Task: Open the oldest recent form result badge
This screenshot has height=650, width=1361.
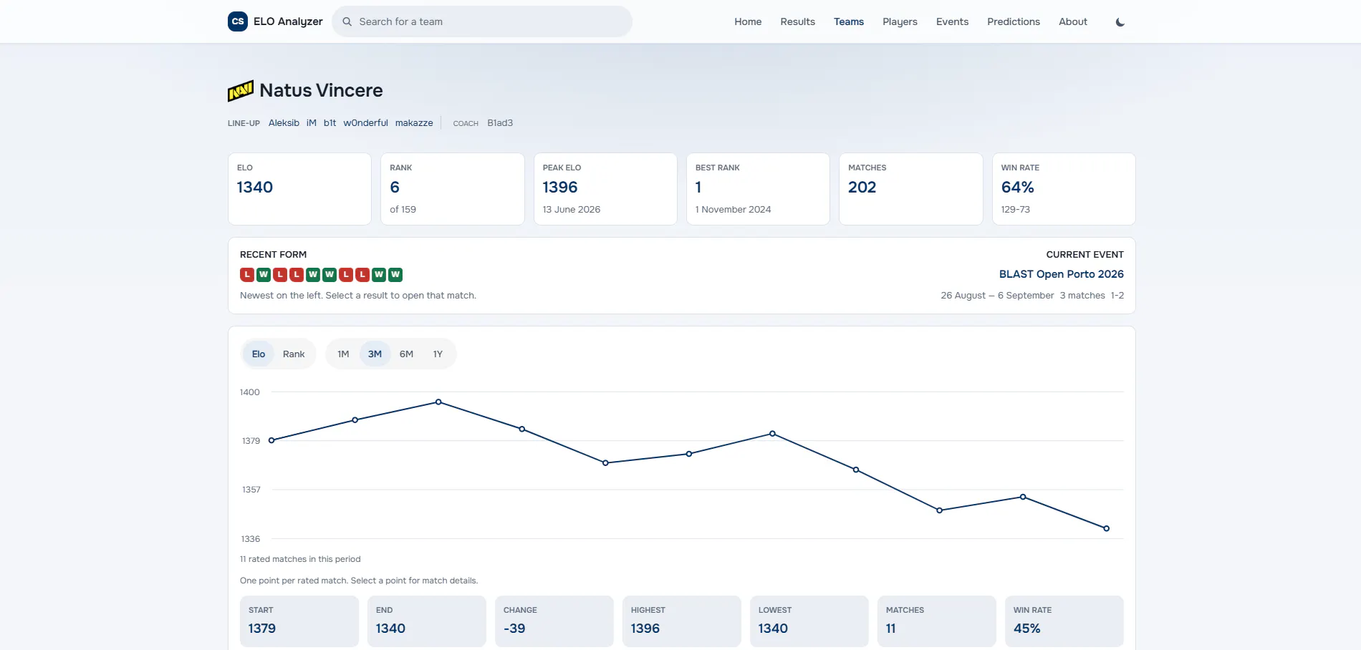Action: pos(395,274)
